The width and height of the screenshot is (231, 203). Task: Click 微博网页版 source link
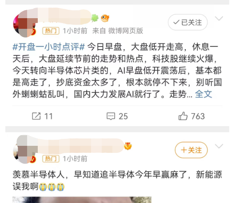click(x=126, y=31)
